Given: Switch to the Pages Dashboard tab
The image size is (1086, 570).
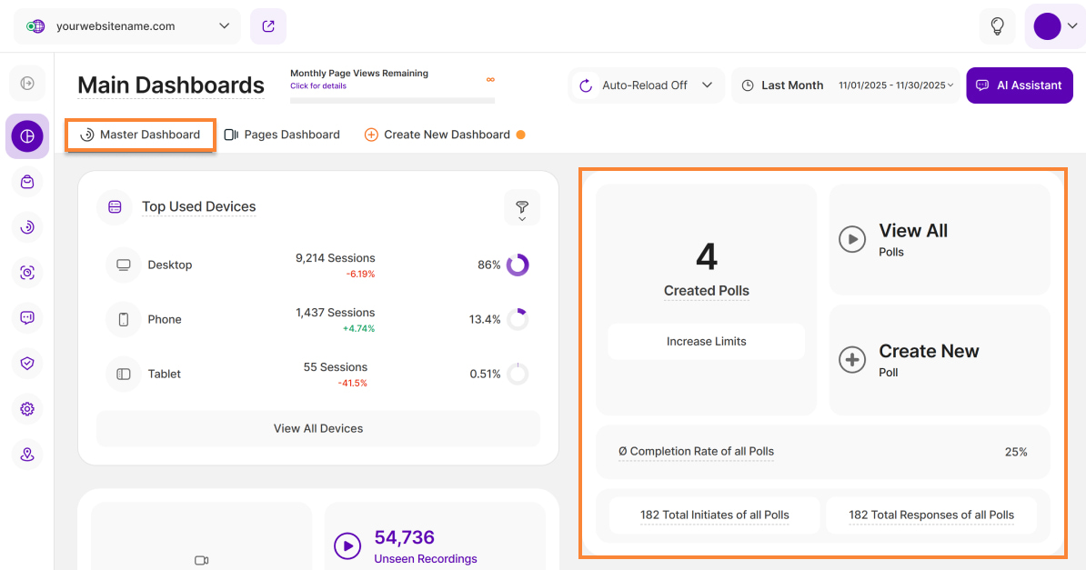Looking at the screenshot, I should coord(282,135).
